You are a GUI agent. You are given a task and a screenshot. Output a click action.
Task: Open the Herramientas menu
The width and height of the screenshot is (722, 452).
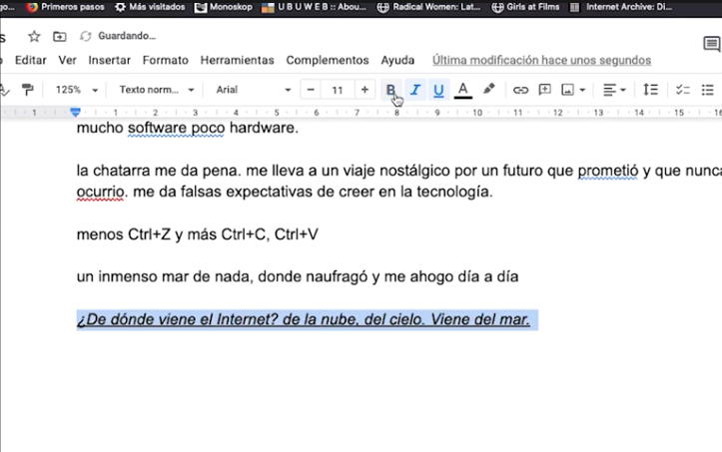[237, 60]
